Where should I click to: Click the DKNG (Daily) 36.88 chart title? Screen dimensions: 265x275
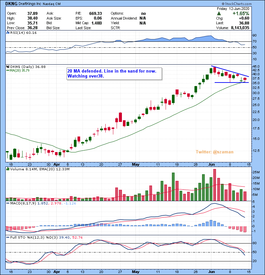point(28,67)
